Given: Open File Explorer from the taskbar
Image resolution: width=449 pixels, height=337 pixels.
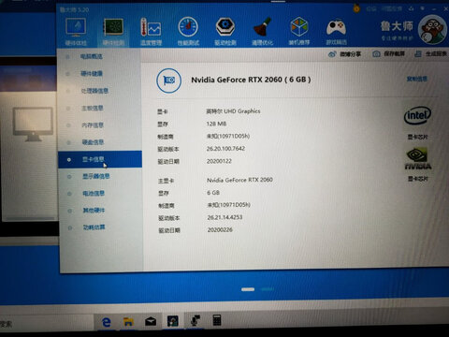Looking at the screenshot, I should coord(128,321).
